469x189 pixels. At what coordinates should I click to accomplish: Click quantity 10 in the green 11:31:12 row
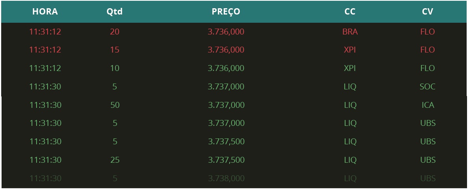(x=114, y=68)
